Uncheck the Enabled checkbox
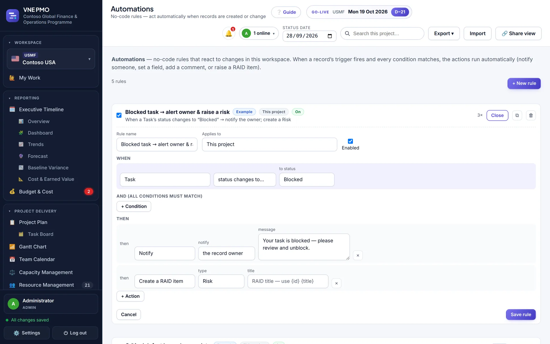550x344 pixels. (350, 141)
